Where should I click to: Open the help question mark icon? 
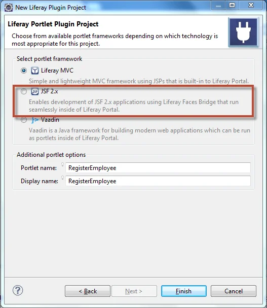(18, 290)
